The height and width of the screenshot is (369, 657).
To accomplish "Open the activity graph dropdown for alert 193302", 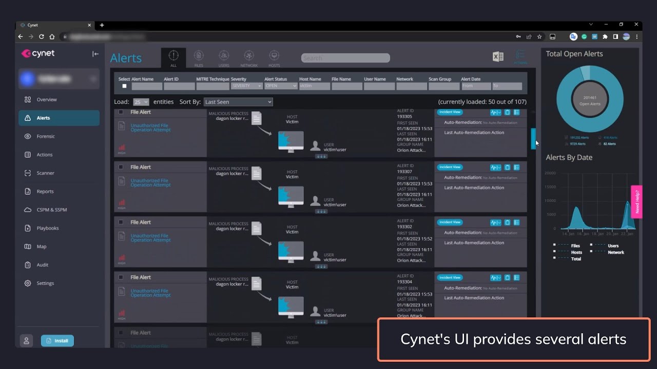I will [496, 222].
